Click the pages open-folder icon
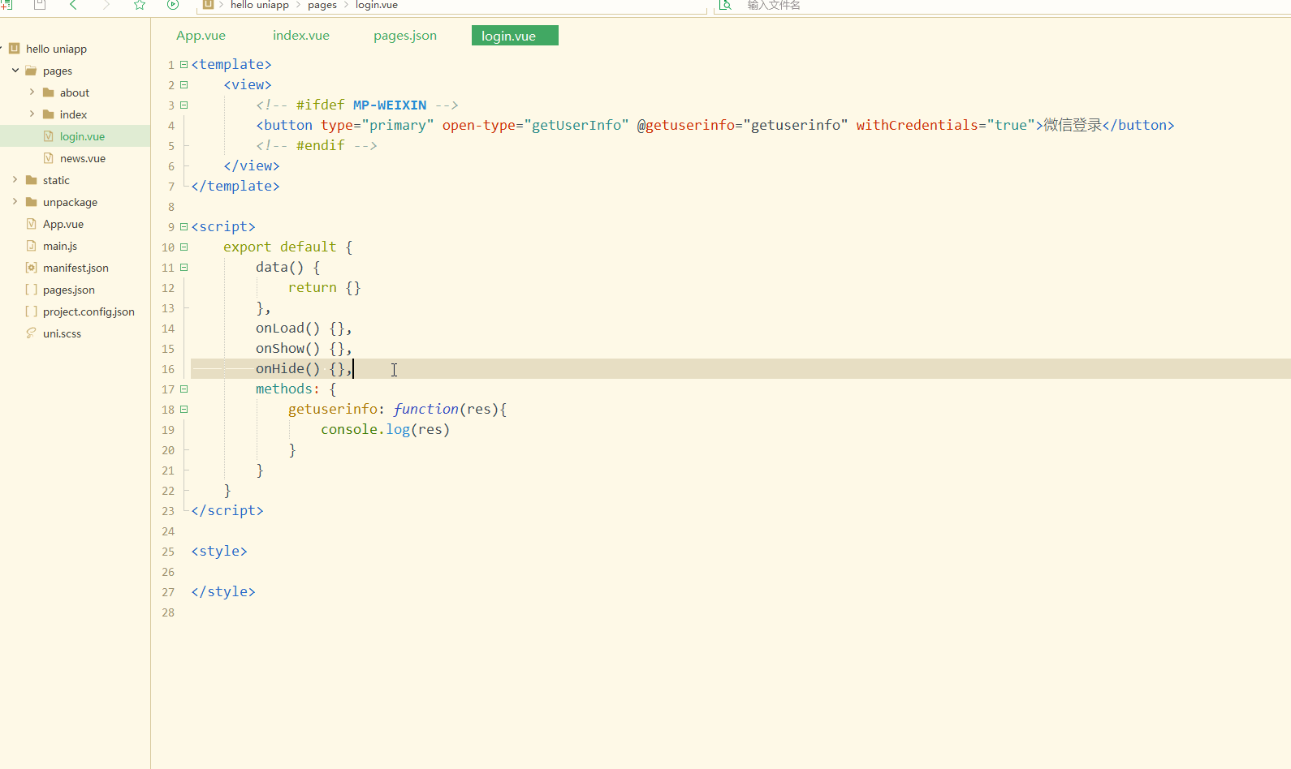The width and height of the screenshot is (1291, 769). coord(31,71)
